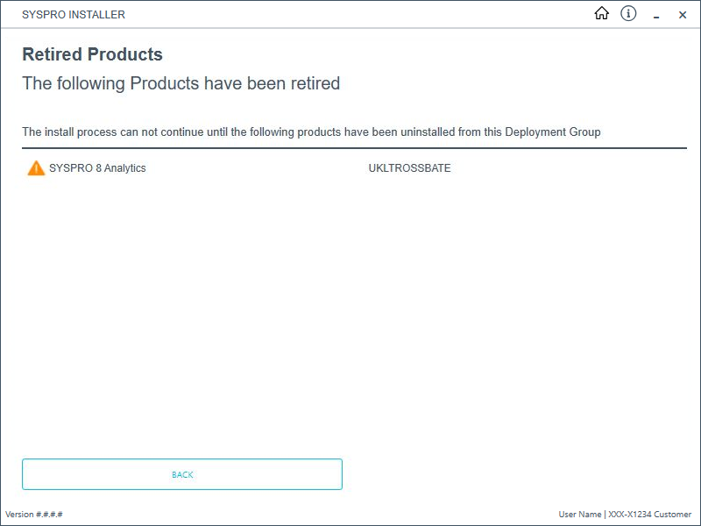This screenshot has height=526, width=701.
Task: Click the Version number in status bar
Action: [34, 515]
